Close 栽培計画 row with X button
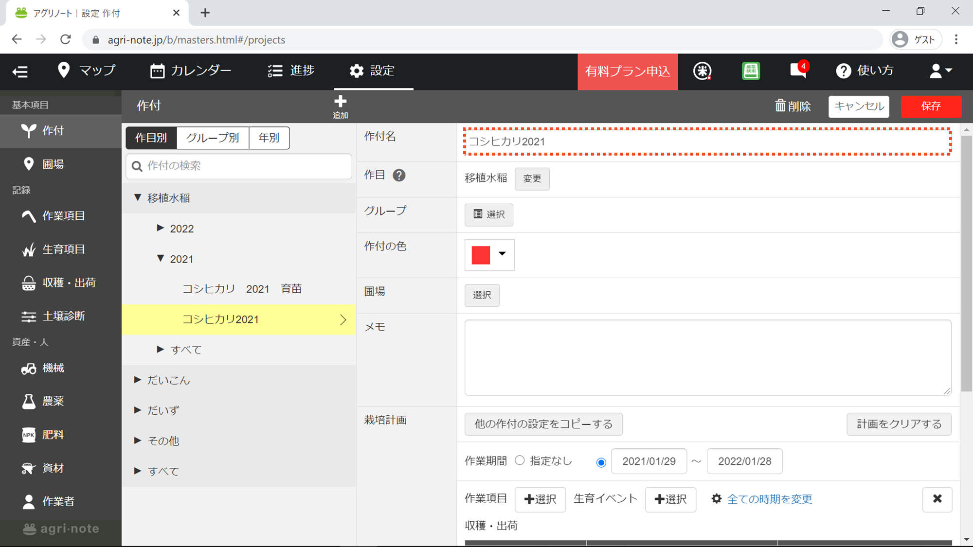Viewport: 973px width, 547px height. 937,499
